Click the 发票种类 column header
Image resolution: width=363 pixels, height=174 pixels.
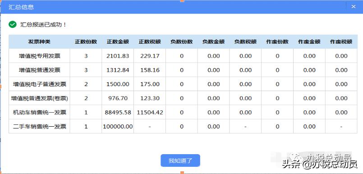pyautogui.click(x=39, y=42)
